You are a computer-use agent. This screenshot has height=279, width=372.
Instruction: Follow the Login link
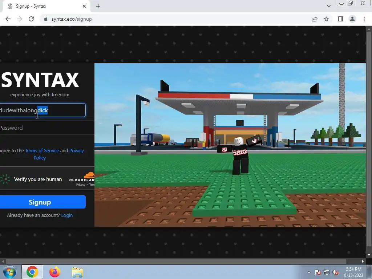67,215
